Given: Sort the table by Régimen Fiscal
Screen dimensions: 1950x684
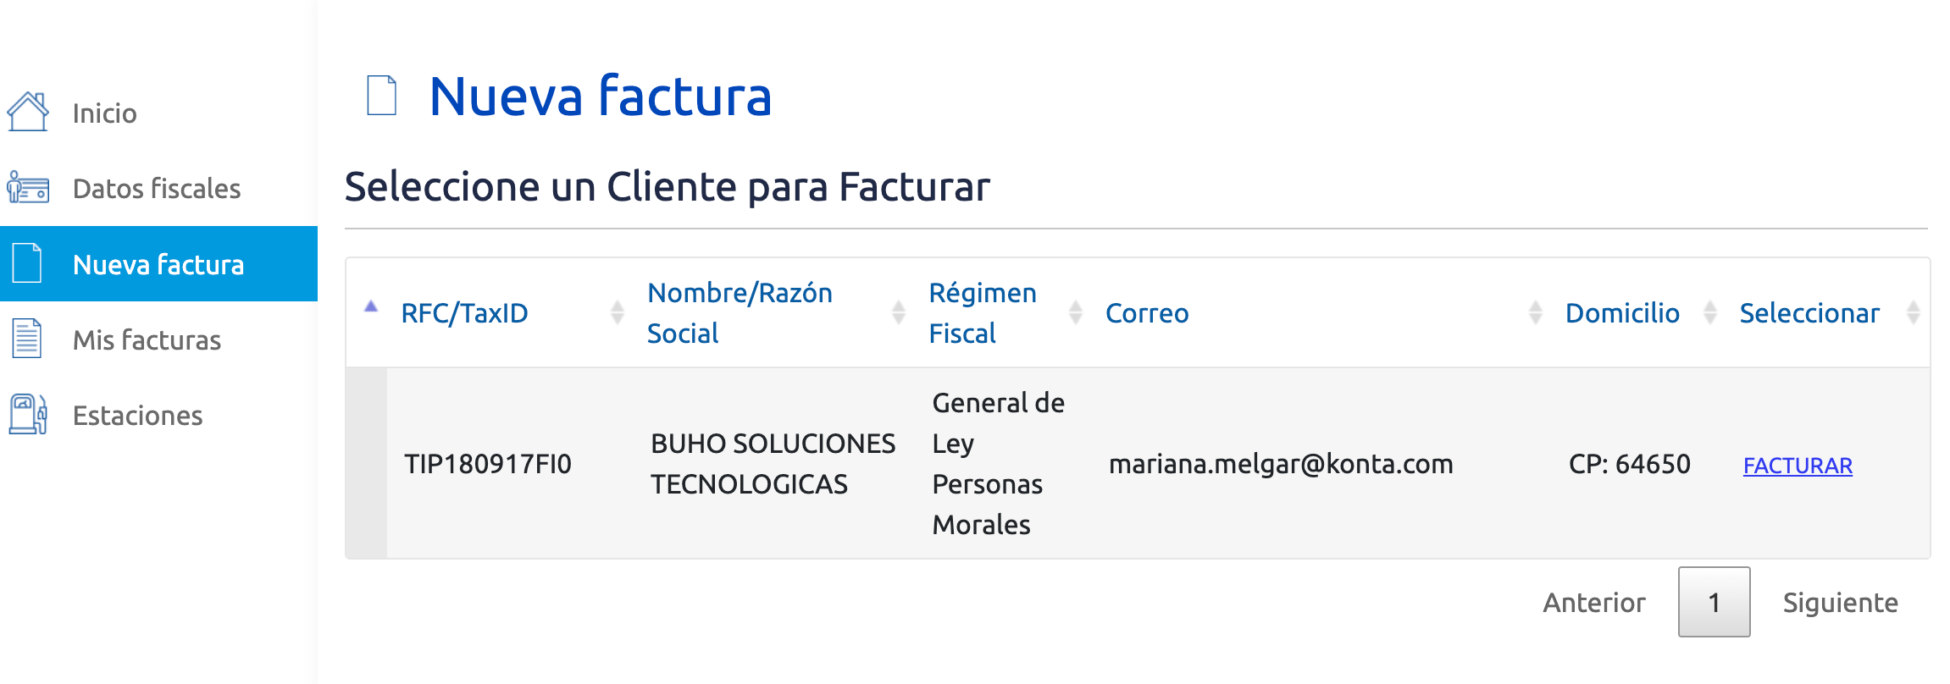Looking at the screenshot, I should point(1076,312).
